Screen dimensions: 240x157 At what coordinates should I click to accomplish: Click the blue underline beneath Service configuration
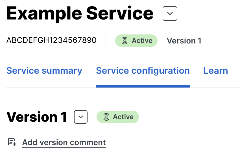[143, 86]
